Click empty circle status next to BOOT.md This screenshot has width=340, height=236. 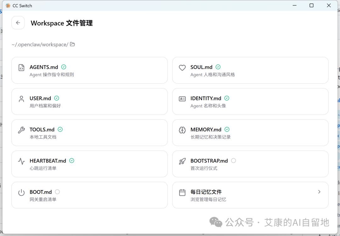click(x=58, y=192)
